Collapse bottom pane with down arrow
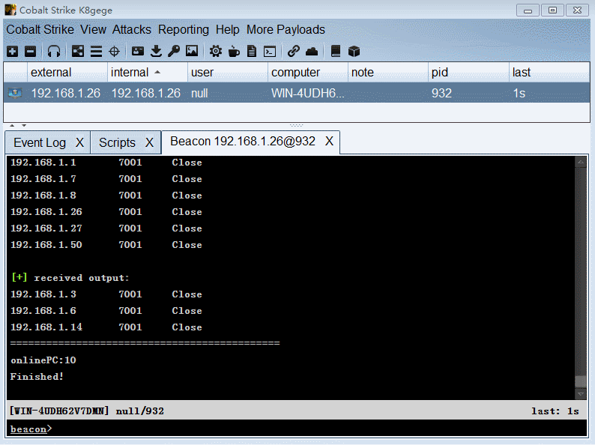The width and height of the screenshot is (595, 445). pyautogui.click(x=24, y=125)
